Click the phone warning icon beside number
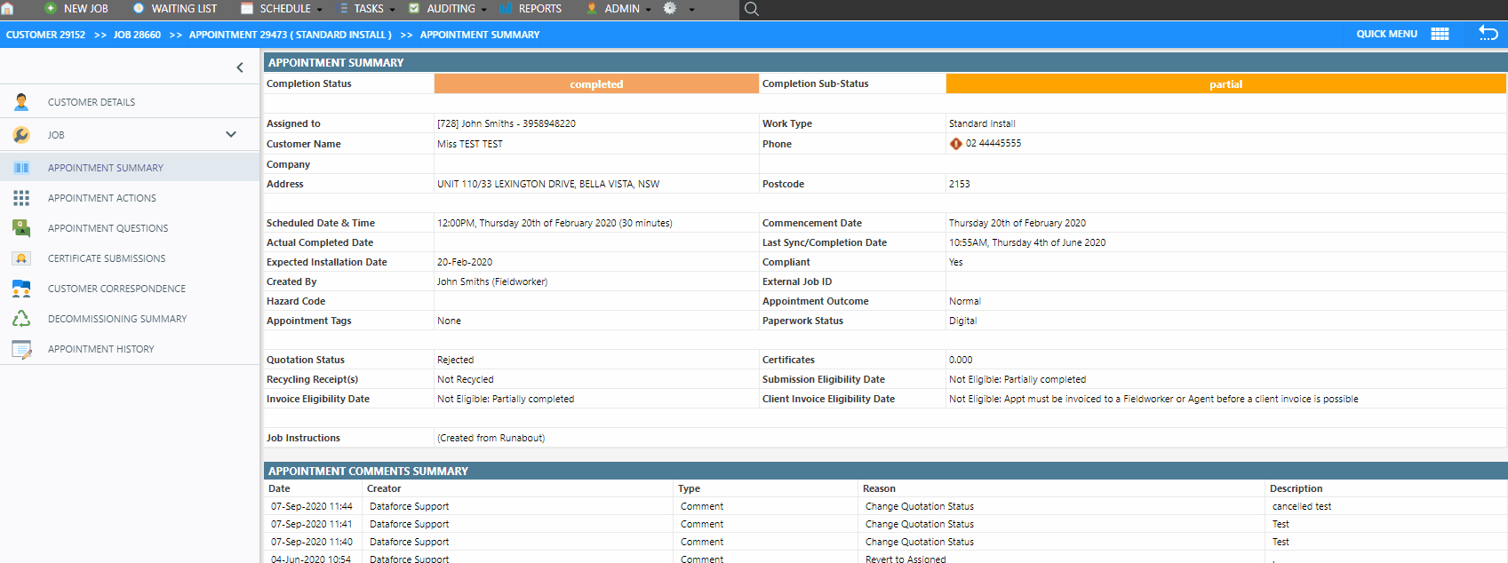The height and width of the screenshot is (563, 1508). point(956,144)
